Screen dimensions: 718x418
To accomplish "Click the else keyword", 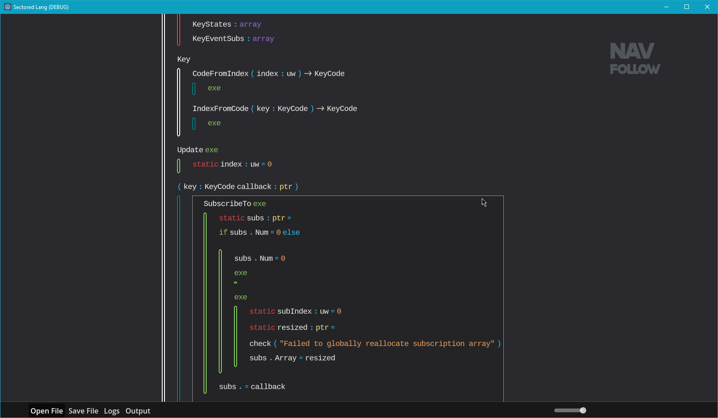I will pyautogui.click(x=291, y=232).
